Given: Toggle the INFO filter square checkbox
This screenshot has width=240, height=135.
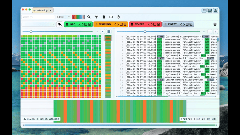Looking at the screenshot, I should point(86,24).
